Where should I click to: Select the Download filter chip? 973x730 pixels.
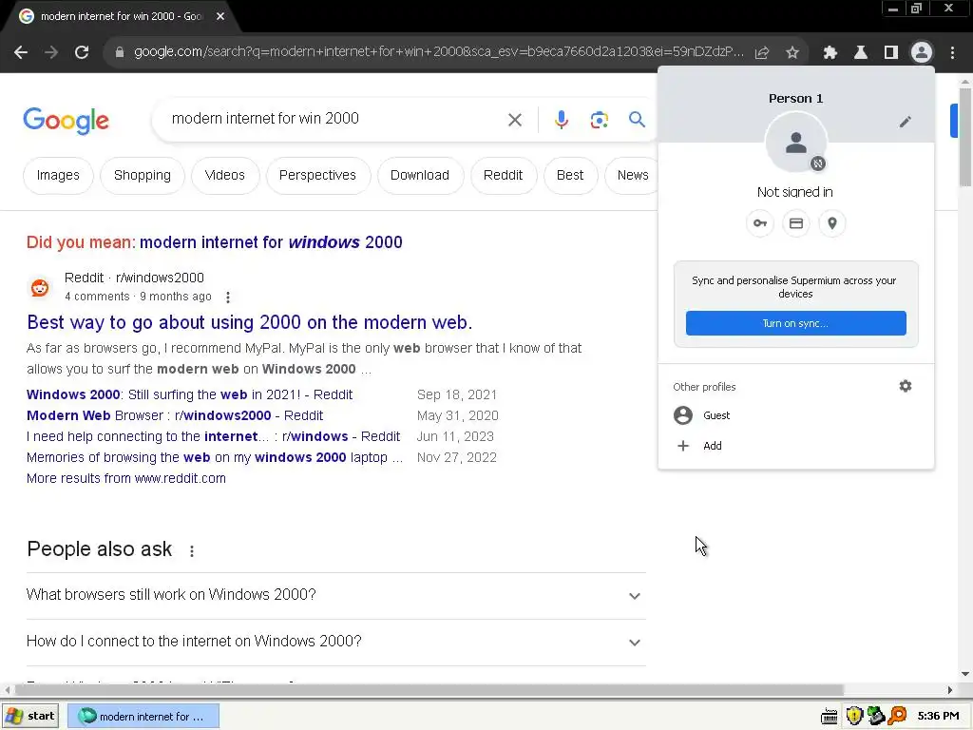point(419,176)
